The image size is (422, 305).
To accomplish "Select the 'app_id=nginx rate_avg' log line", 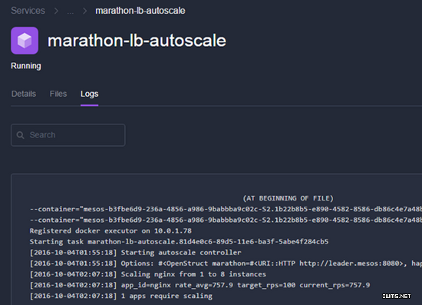I will pos(199,285).
